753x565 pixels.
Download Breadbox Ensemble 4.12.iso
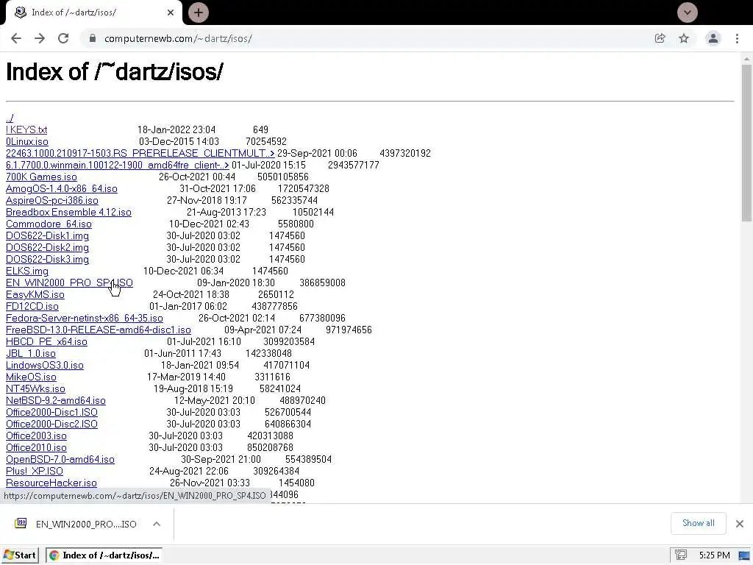coord(68,213)
